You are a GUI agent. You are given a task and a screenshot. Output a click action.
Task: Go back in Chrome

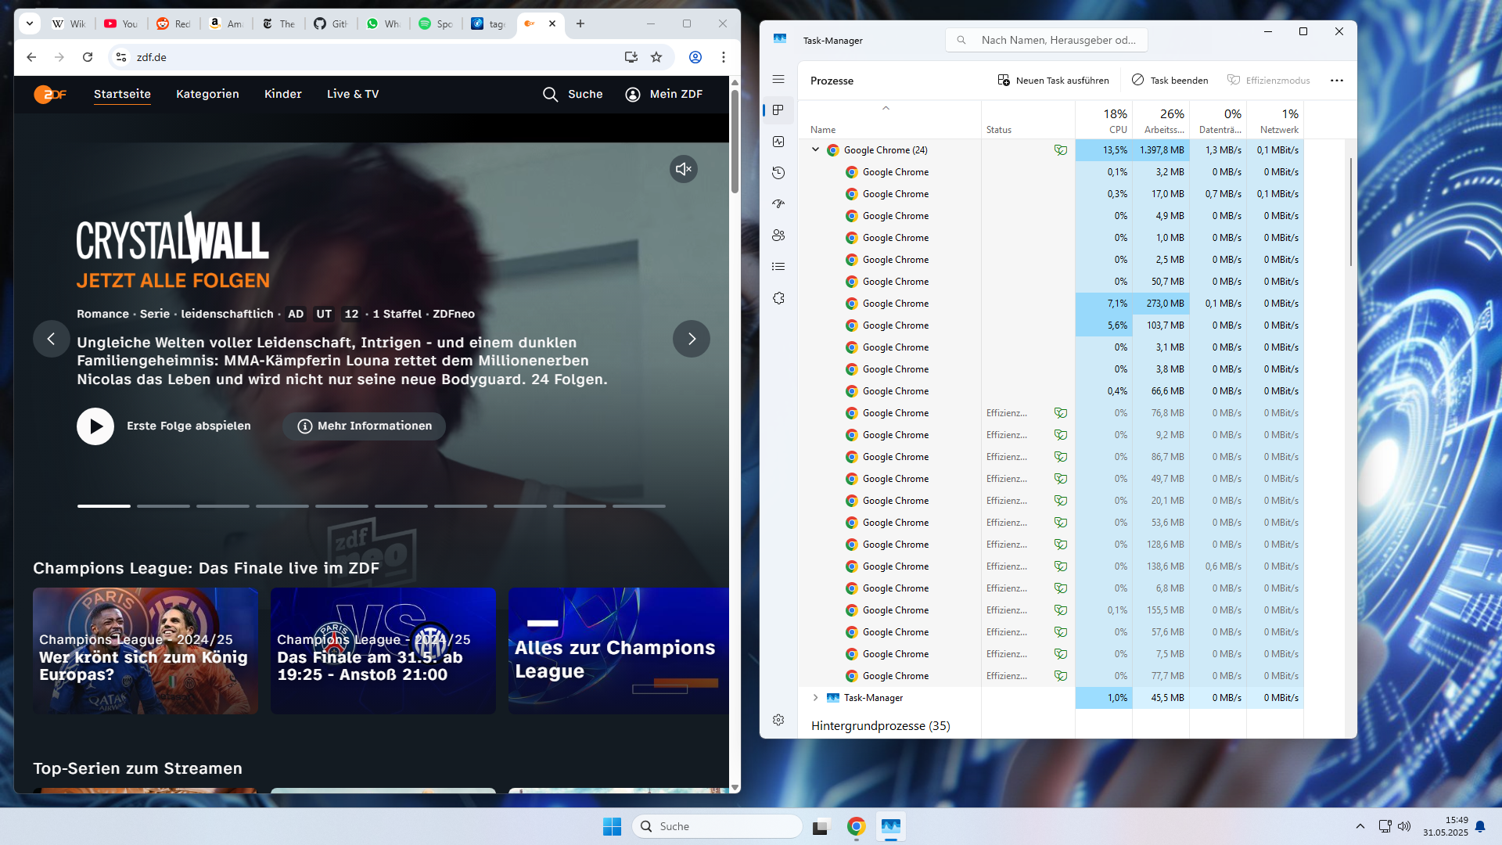pos(31,57)
